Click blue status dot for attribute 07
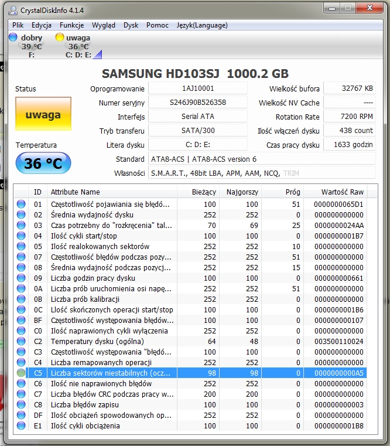This screenshot has height=446, width=390. coord(21,257)
